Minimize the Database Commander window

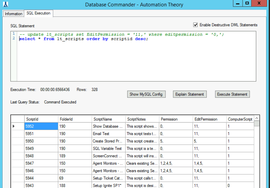coord(237,4)
